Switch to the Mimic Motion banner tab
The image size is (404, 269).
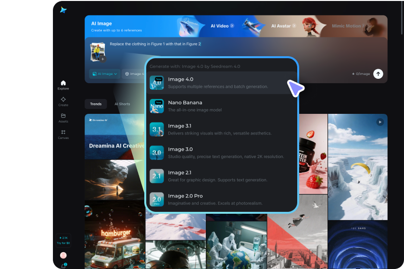(x=348, y=26)
